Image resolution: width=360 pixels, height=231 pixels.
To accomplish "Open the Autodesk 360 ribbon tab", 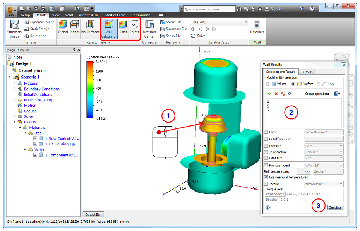I will (89, 15).
